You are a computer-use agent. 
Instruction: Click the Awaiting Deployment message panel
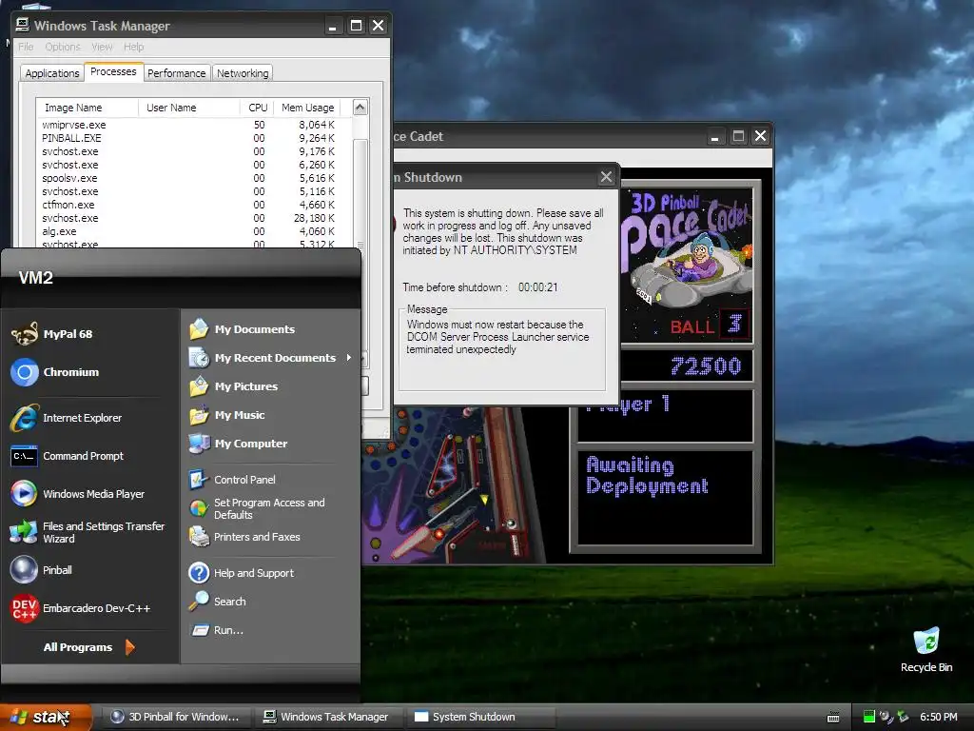(x=665, y=497)
